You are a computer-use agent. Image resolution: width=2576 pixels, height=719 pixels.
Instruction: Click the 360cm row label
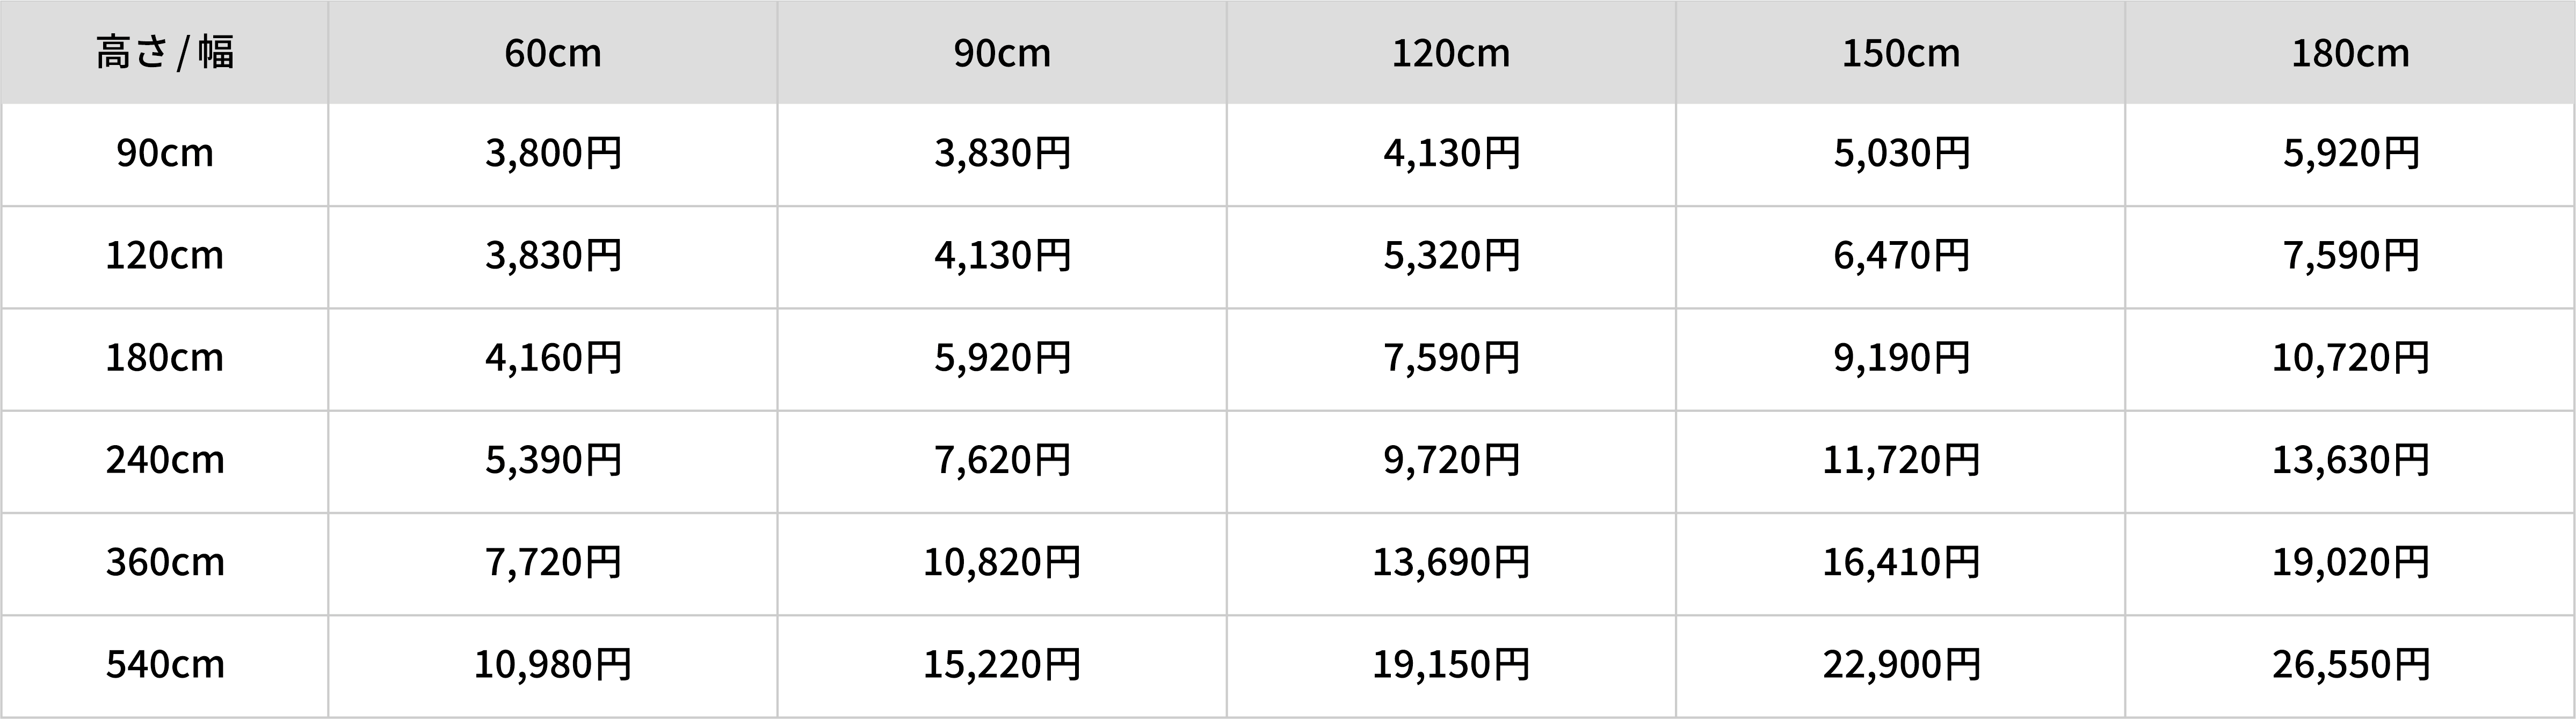click(x=165, y=562)
